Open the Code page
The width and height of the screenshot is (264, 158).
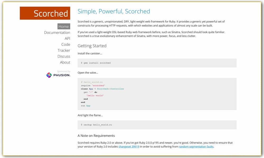tap(66, 44)
